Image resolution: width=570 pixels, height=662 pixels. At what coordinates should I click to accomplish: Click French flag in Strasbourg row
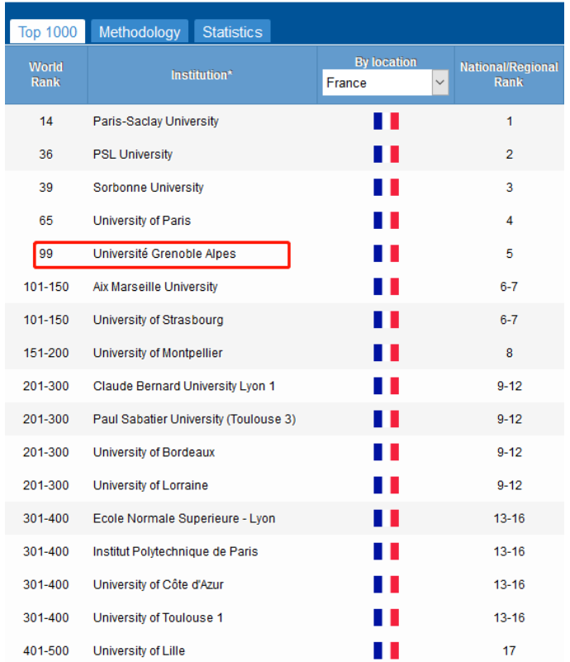[386, 320]
